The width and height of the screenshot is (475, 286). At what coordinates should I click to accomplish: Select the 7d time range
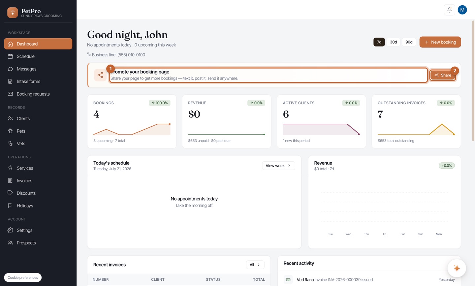(x=379, y=42)
